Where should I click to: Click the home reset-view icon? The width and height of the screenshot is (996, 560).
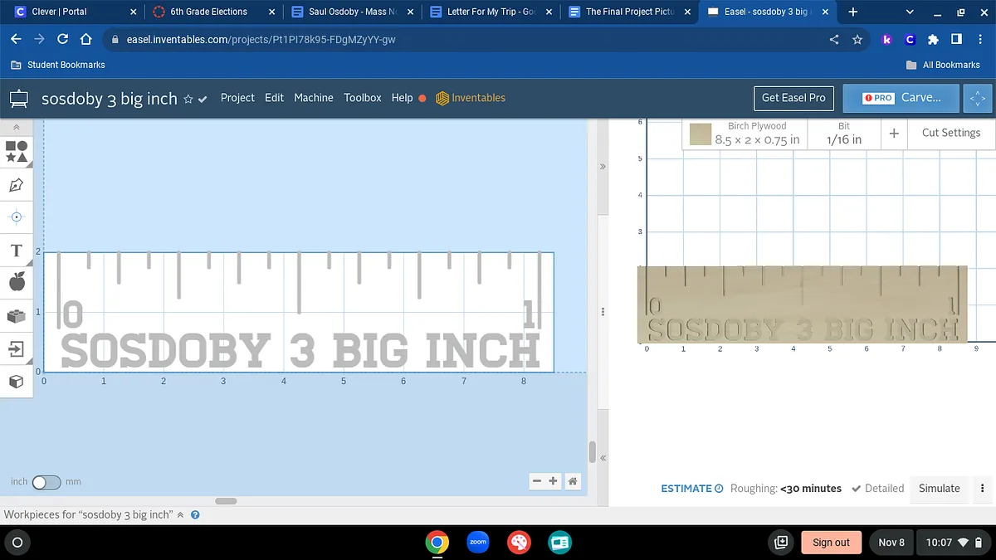pos(572,481)
